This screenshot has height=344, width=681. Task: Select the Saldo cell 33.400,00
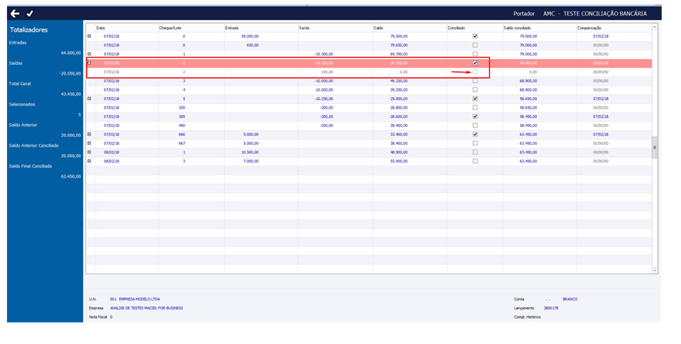coord(399,135)
